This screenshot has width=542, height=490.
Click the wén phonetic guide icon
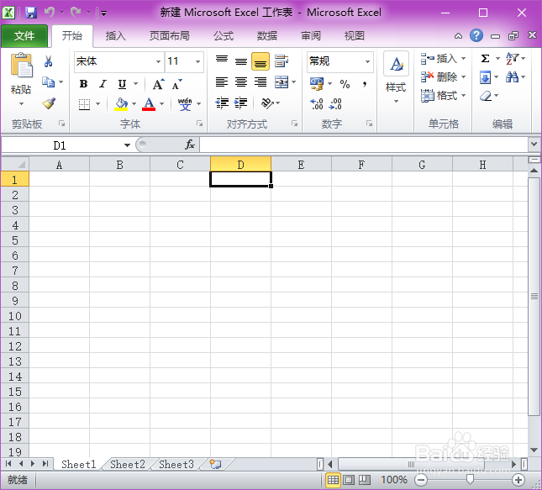pos(185,103)
